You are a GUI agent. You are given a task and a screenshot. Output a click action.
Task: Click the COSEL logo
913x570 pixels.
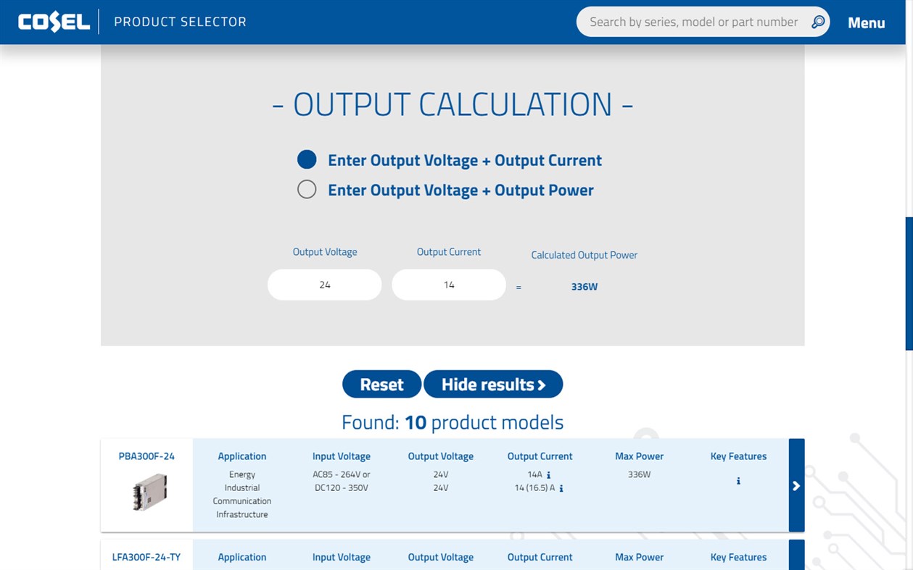tap(54, 21)
